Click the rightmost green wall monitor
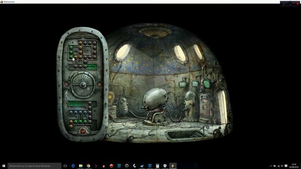Viewport: 301px width, 169px height. tap(207, 84)
